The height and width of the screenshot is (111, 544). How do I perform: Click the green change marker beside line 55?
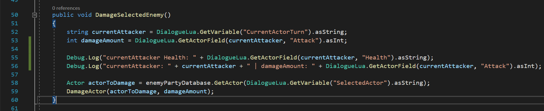[30, 58]
